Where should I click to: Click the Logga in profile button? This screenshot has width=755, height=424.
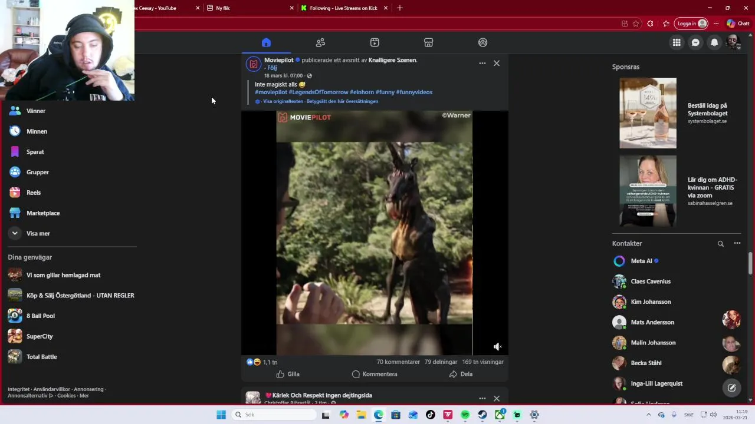691,24
